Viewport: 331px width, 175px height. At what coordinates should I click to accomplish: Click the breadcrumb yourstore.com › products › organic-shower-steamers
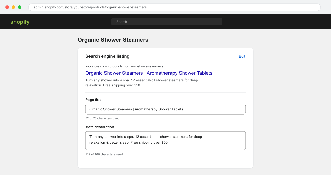[x=124, y=66]
